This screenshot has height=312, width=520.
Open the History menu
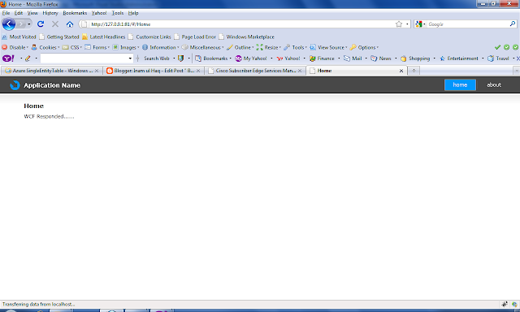click(x=50, y=13)
